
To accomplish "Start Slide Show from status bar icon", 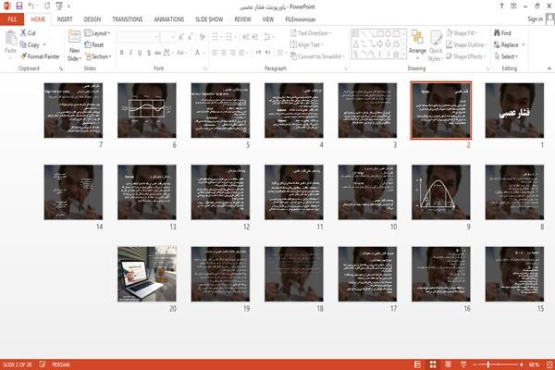I will pos(463,364).
